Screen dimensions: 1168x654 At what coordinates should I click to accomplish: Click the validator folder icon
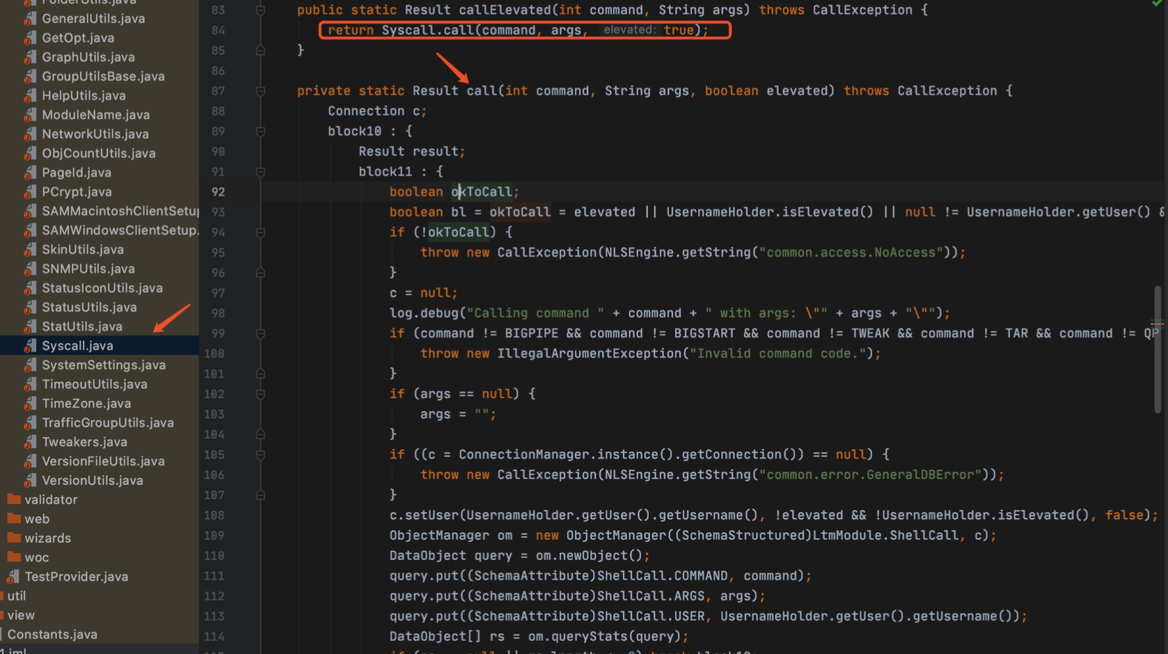pyautogui.click(x=13, y=500)
